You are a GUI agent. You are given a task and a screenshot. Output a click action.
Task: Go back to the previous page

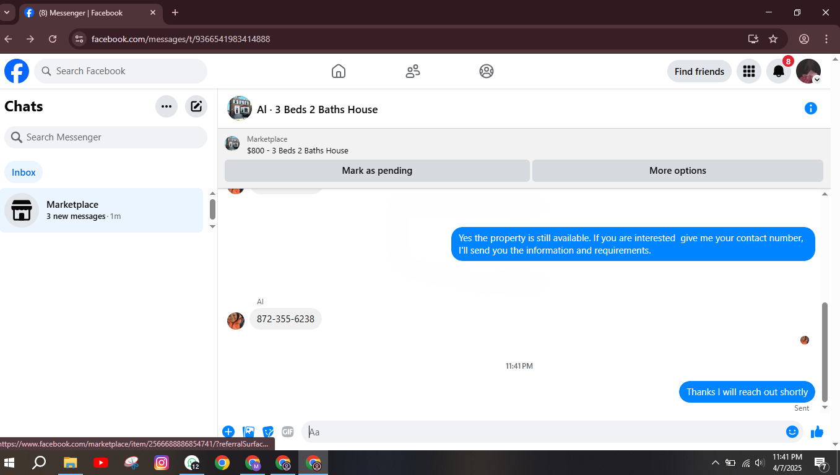click(x=8, y=39)
